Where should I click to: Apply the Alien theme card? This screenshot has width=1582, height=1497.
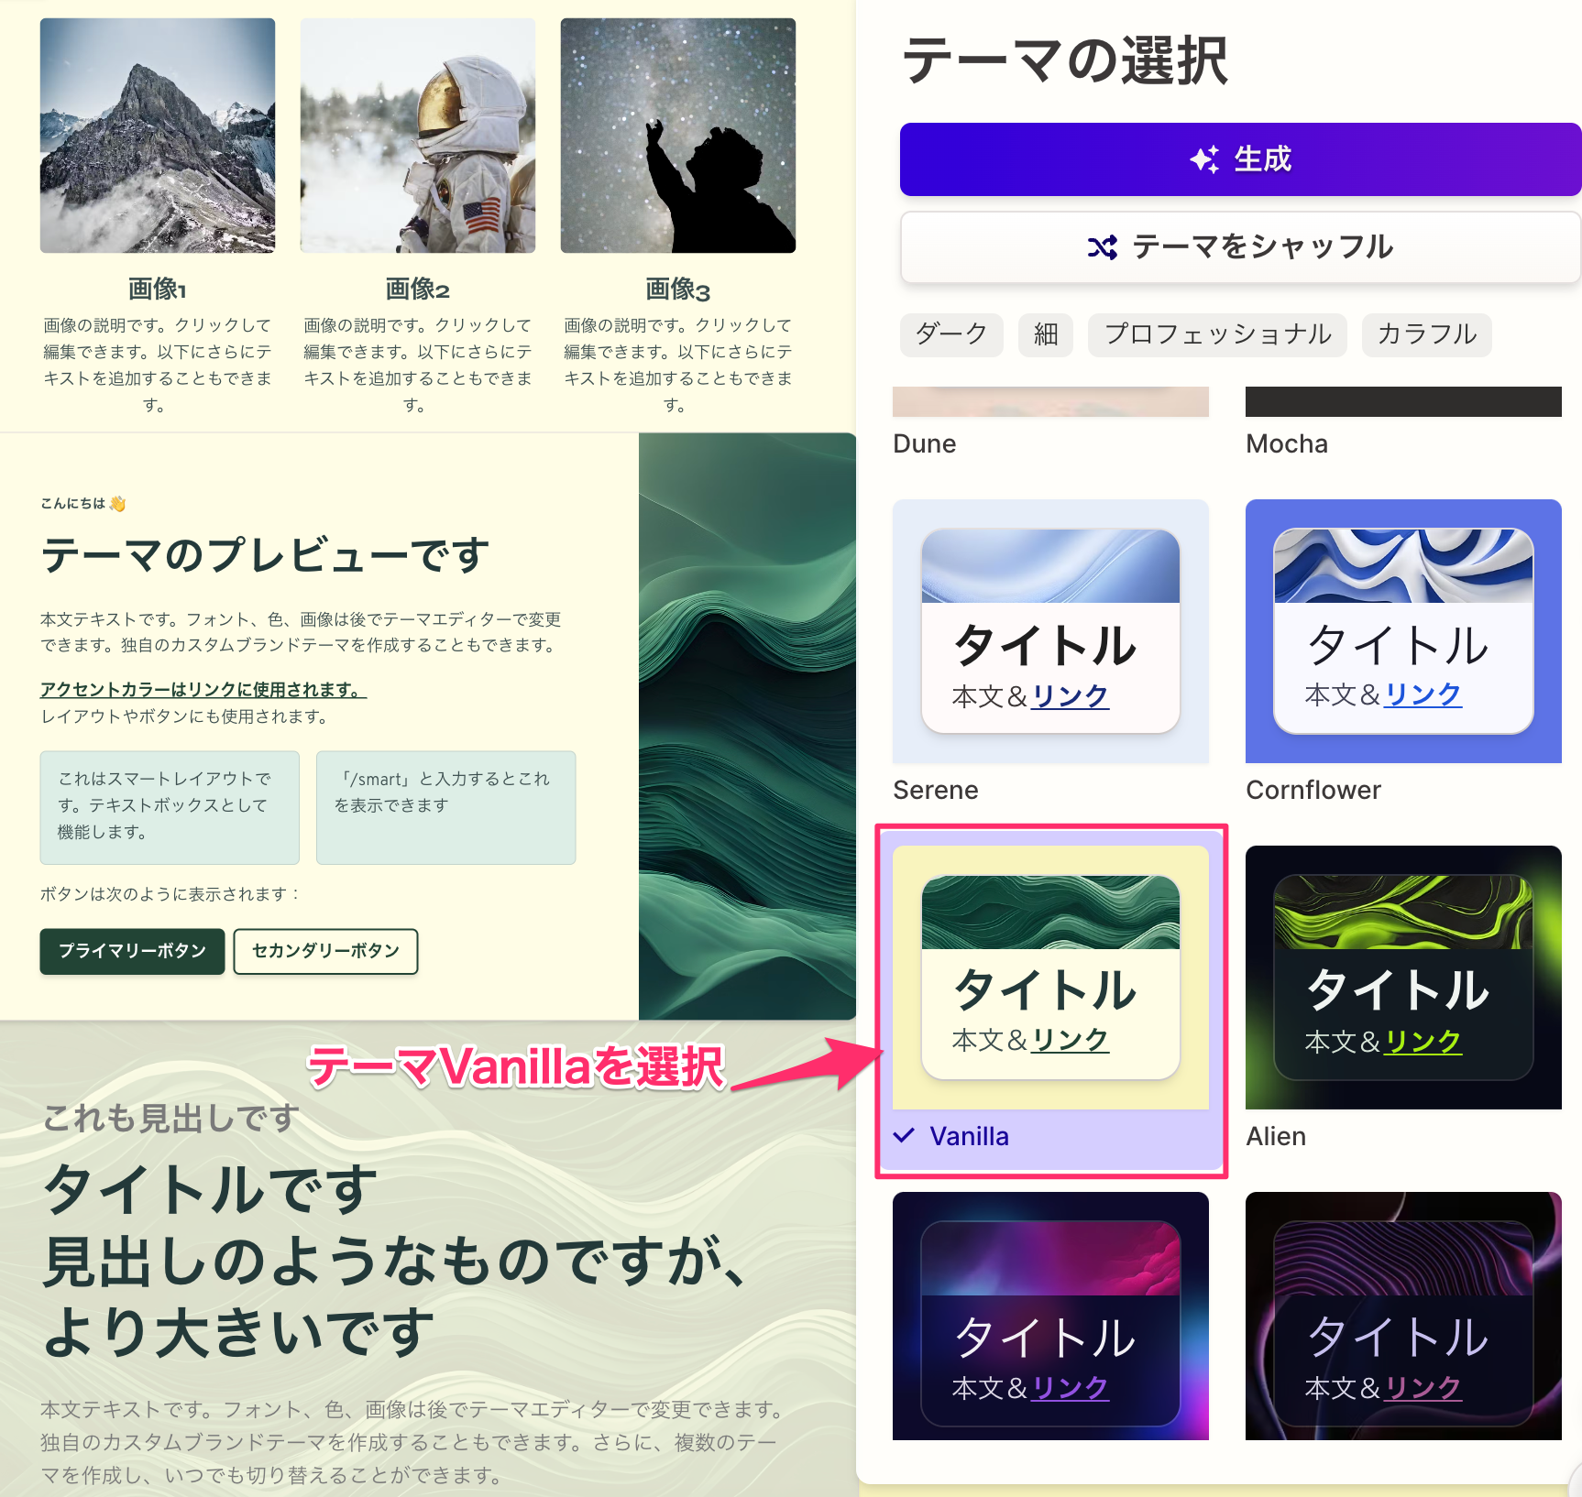[x=1402, y=977]
